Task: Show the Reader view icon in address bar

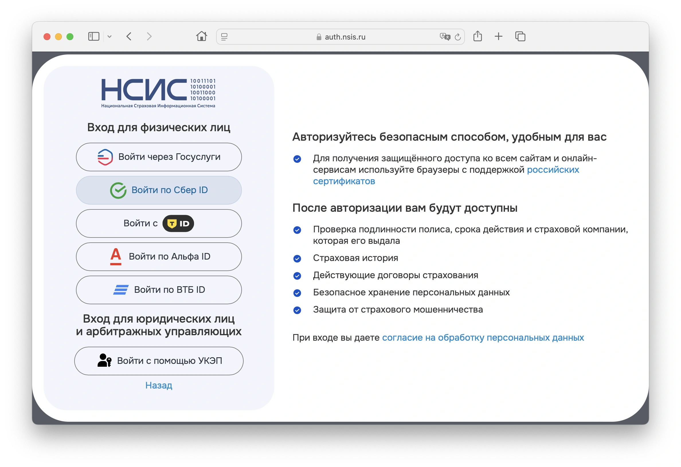Action: pos(224,37)
